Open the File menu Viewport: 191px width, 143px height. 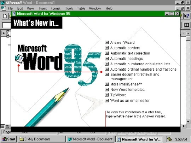coord(10,8)
